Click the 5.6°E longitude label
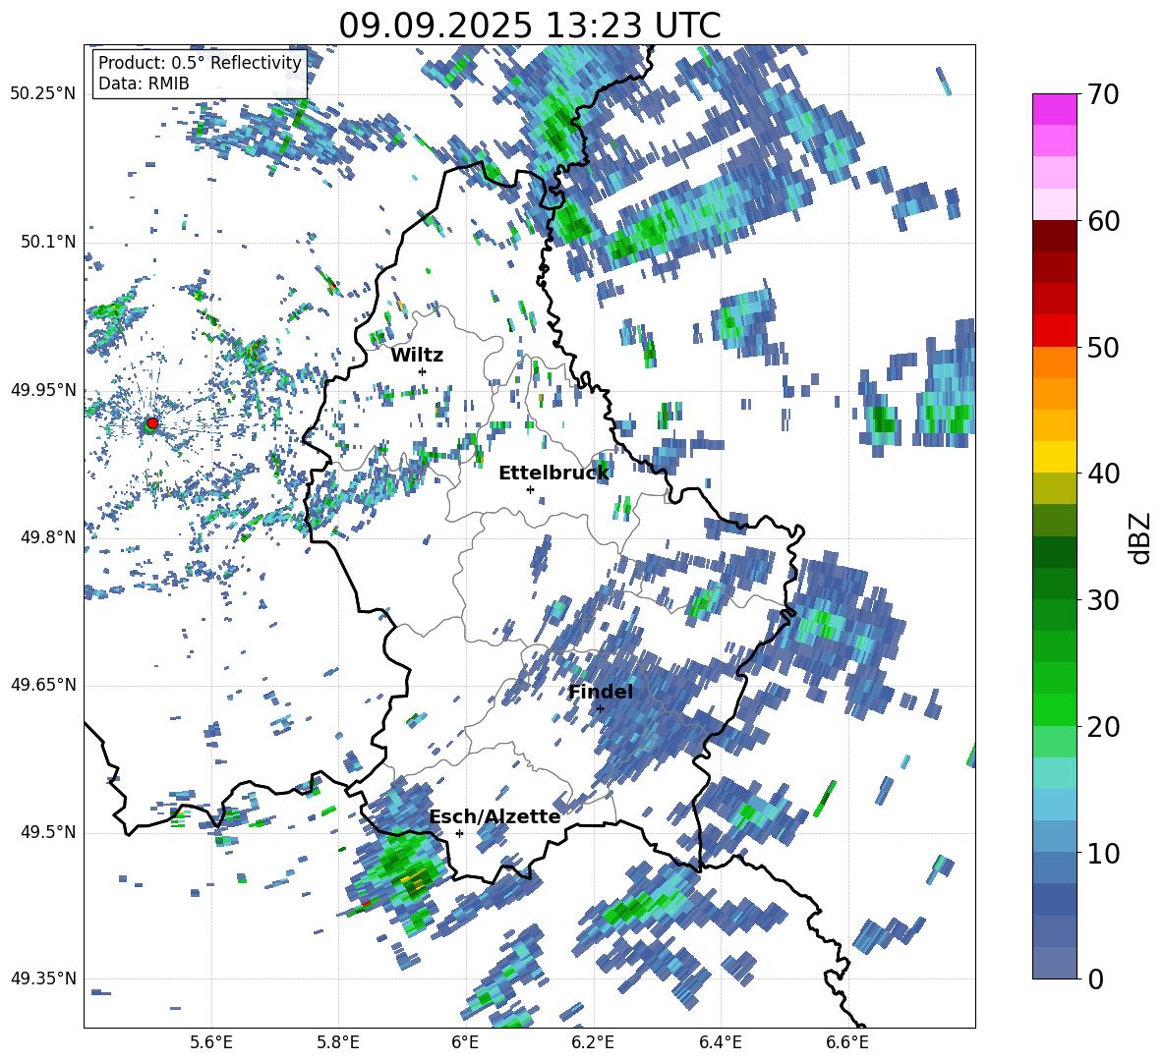The image size is (1164, 1062). [211, 1043]
